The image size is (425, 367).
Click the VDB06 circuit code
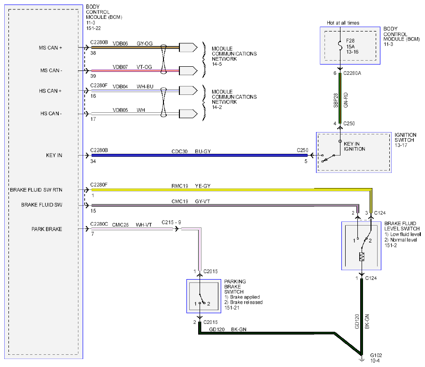tap(120, 44)
